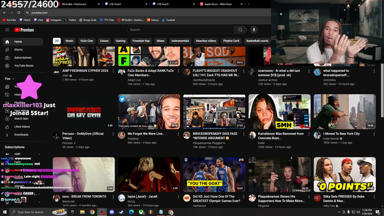
Task: Open Watch later in the sidebar
Action: pyautogui.click(x=23, y=119)
